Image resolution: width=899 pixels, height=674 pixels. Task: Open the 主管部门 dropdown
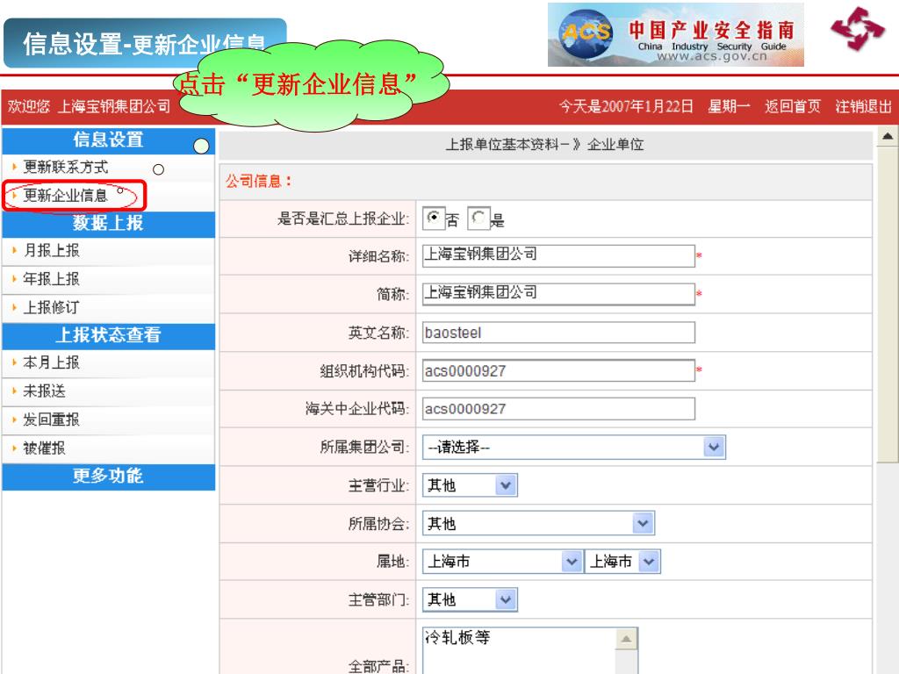pyautogui.click(x=471, y=599)
